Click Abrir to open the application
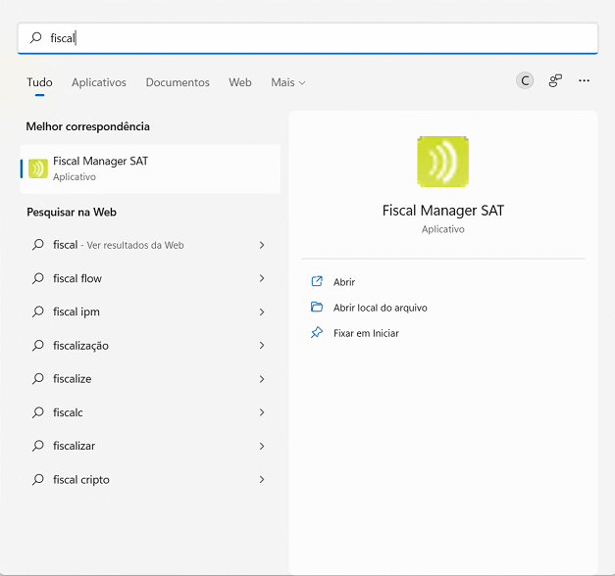 pyautogui.click(x=344, y=282)
